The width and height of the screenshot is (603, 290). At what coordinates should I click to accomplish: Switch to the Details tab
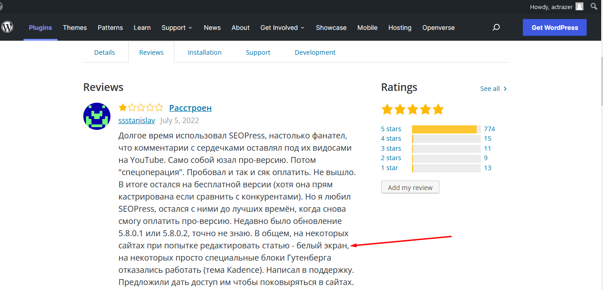click(105, 52)
